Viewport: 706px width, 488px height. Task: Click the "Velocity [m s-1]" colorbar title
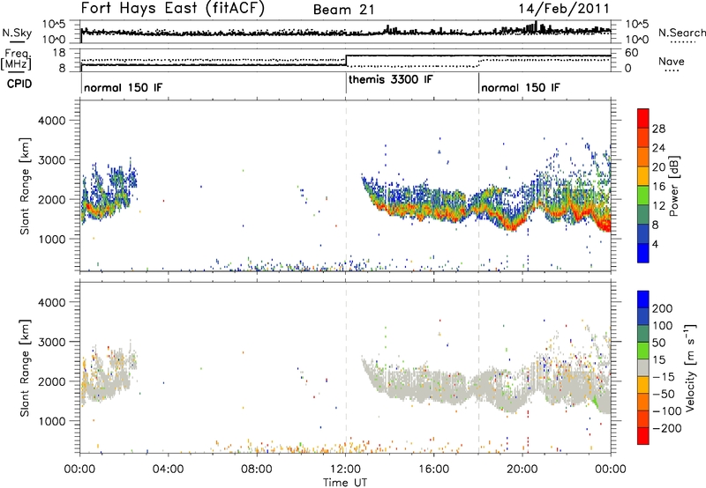tap(689, 367)
